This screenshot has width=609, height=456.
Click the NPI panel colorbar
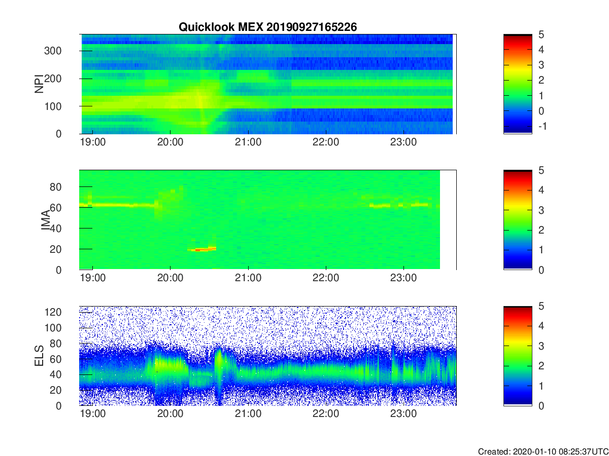pos(518,84)
